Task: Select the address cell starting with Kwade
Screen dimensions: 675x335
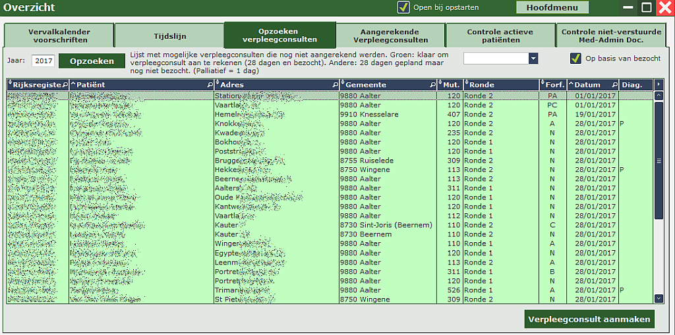Action: (x=276, y=133)
